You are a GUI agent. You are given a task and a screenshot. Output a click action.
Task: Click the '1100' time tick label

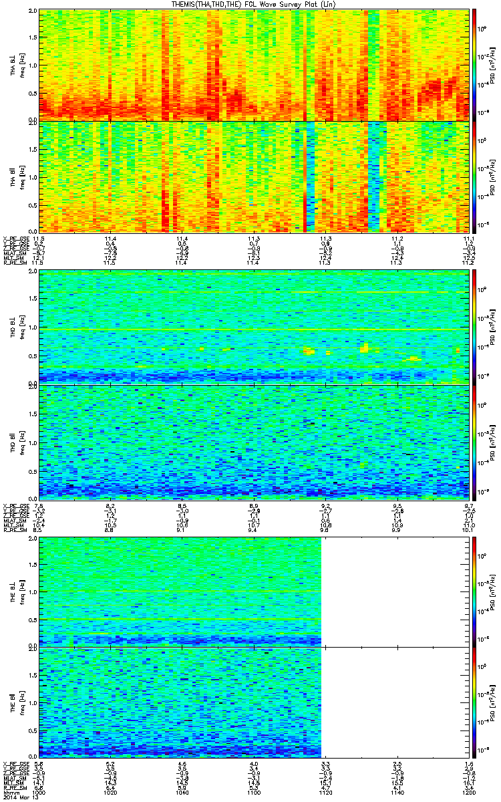point(254,792)
